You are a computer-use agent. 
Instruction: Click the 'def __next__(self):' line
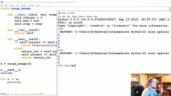(x=24, y=39)
